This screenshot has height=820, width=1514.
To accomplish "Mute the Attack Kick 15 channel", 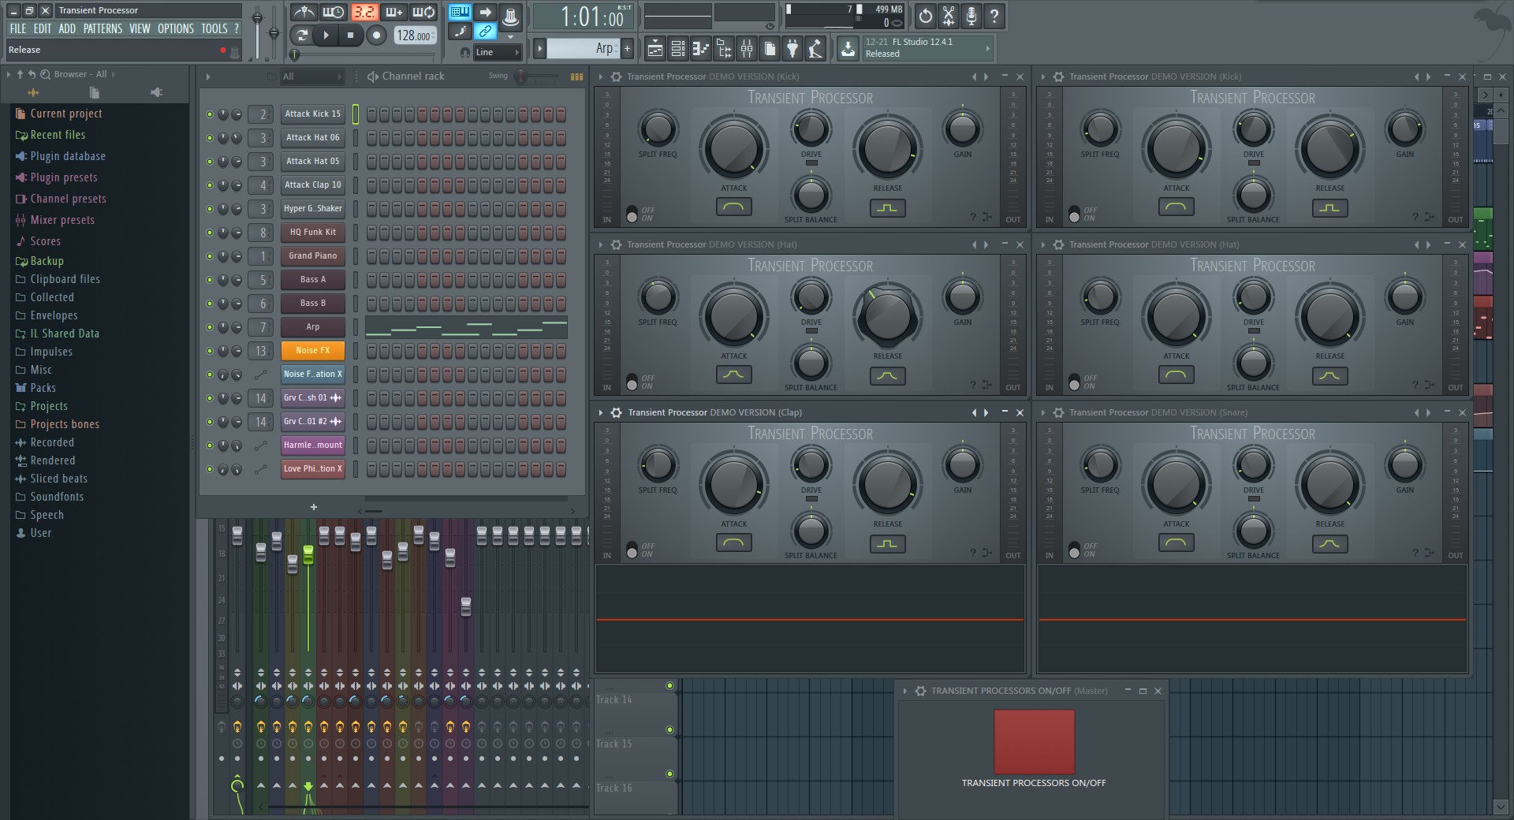I will pyautogui.click(x=210, y=114).
